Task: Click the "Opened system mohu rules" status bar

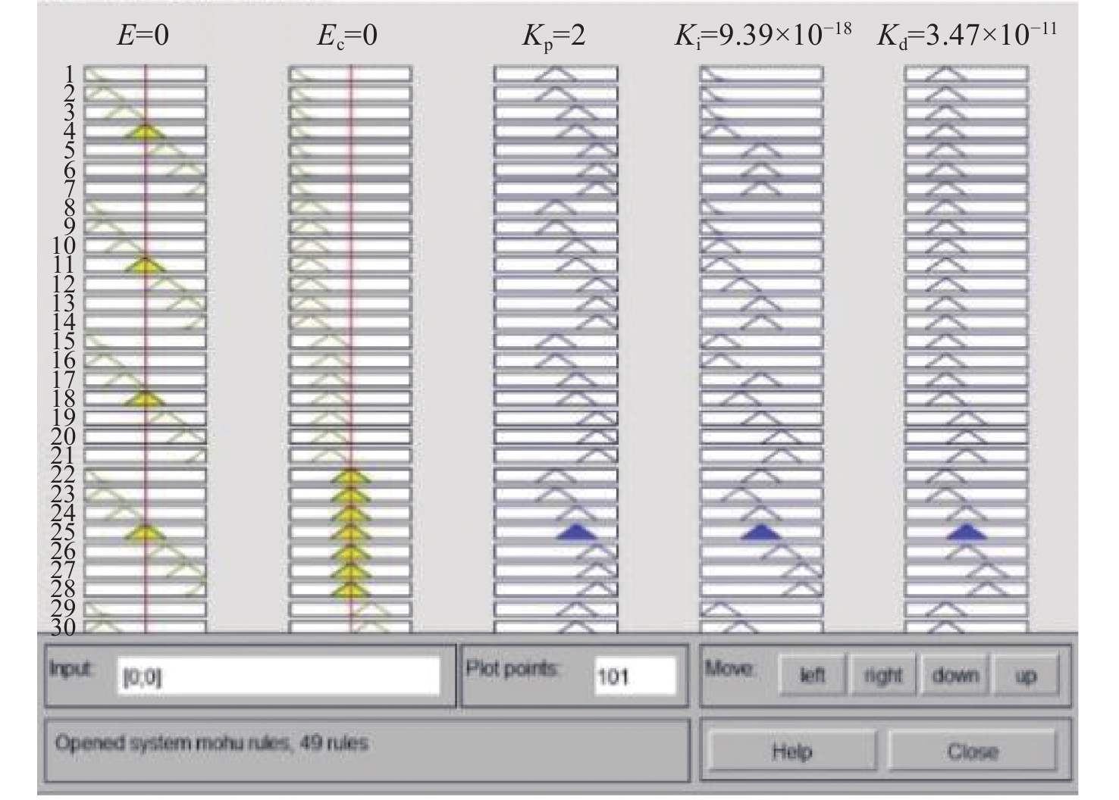Action: 367,750
